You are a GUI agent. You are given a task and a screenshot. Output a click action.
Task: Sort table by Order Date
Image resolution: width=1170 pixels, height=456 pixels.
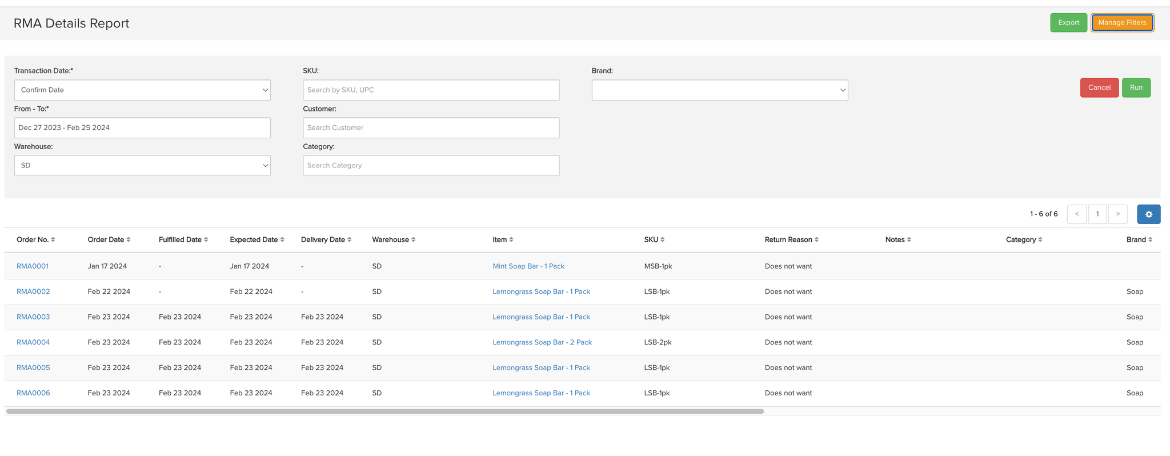click(x=109, y=240)
